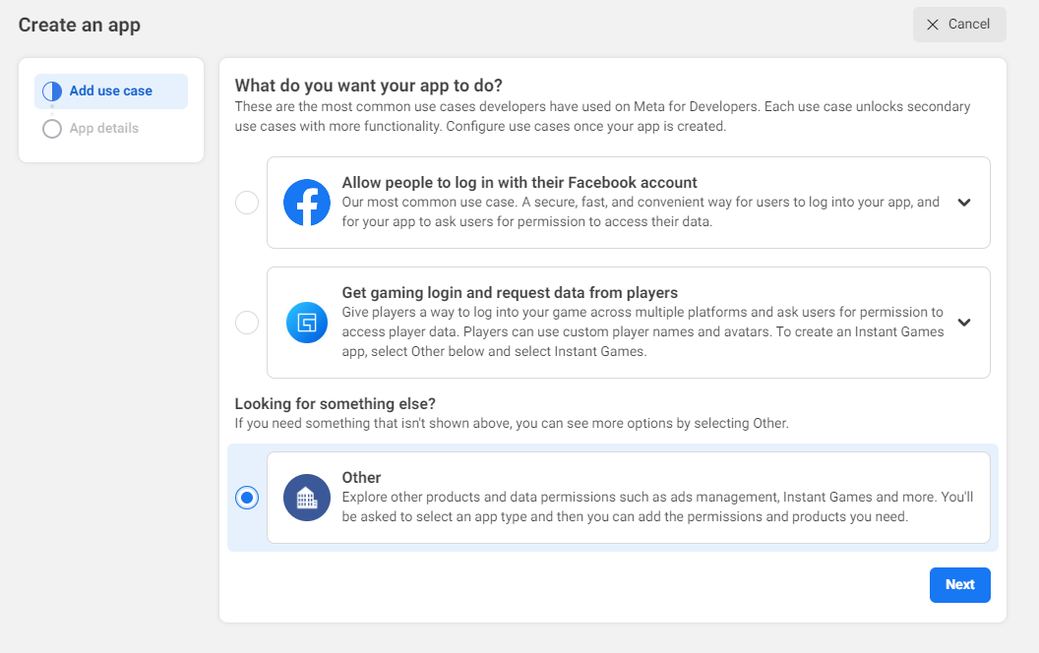Click the Other building icon
1039x653 pixels.
tap(307, 498)
